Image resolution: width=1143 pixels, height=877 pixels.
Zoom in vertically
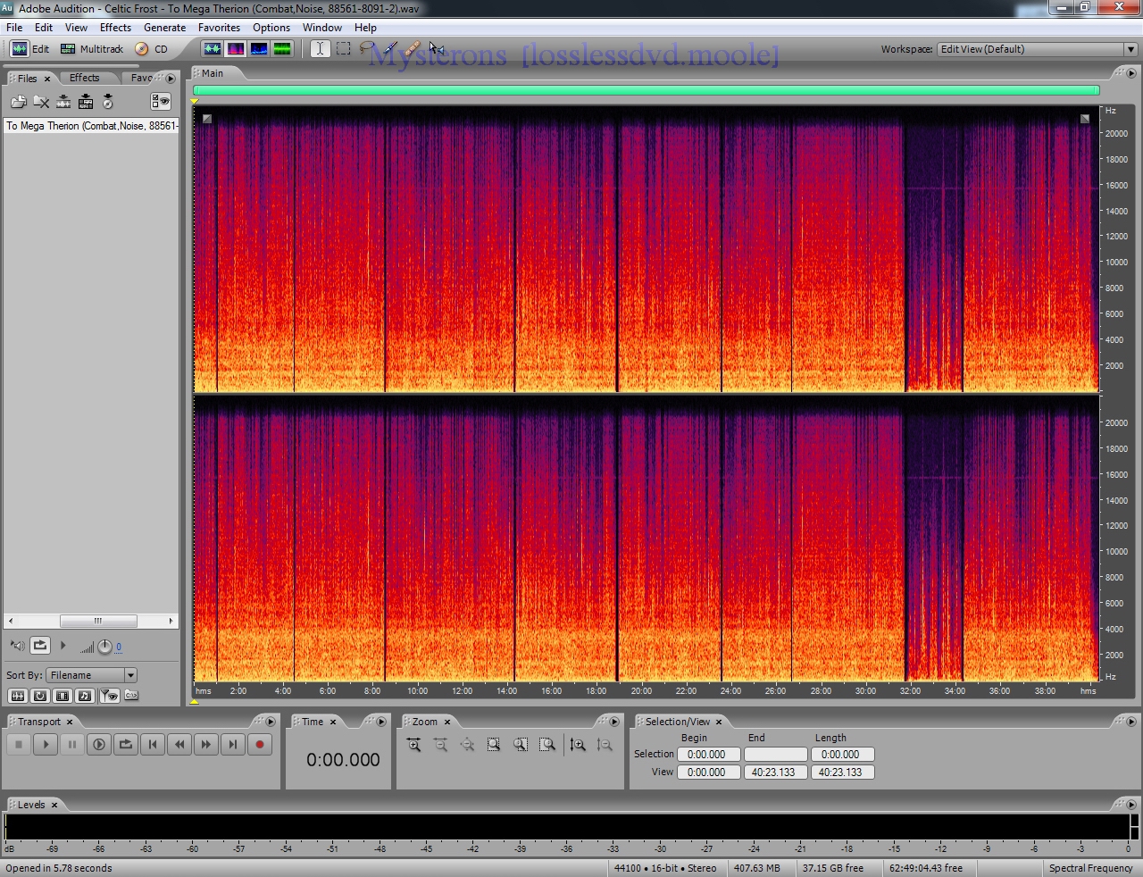click(579, 744)
